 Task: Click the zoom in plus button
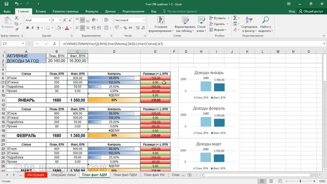point(314,181)
